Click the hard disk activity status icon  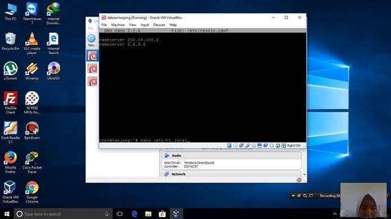pyautogui.click(x=229, y=145)
